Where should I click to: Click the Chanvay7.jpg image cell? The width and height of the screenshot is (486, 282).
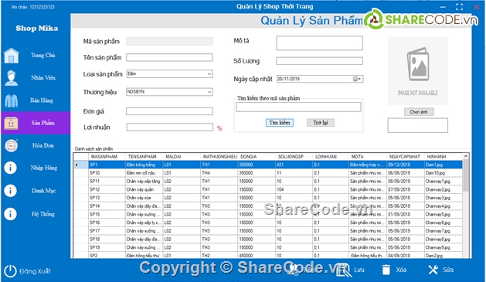tap(444, 231)
